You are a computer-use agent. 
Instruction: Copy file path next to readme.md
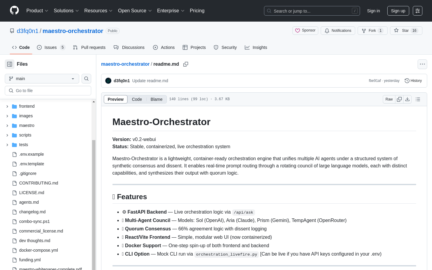(x=186, y=64)
